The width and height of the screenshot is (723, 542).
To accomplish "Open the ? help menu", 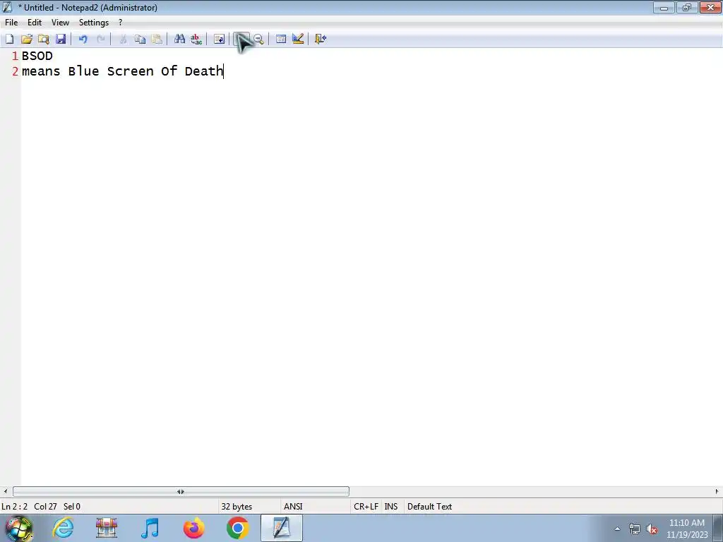I will (120, 23).
